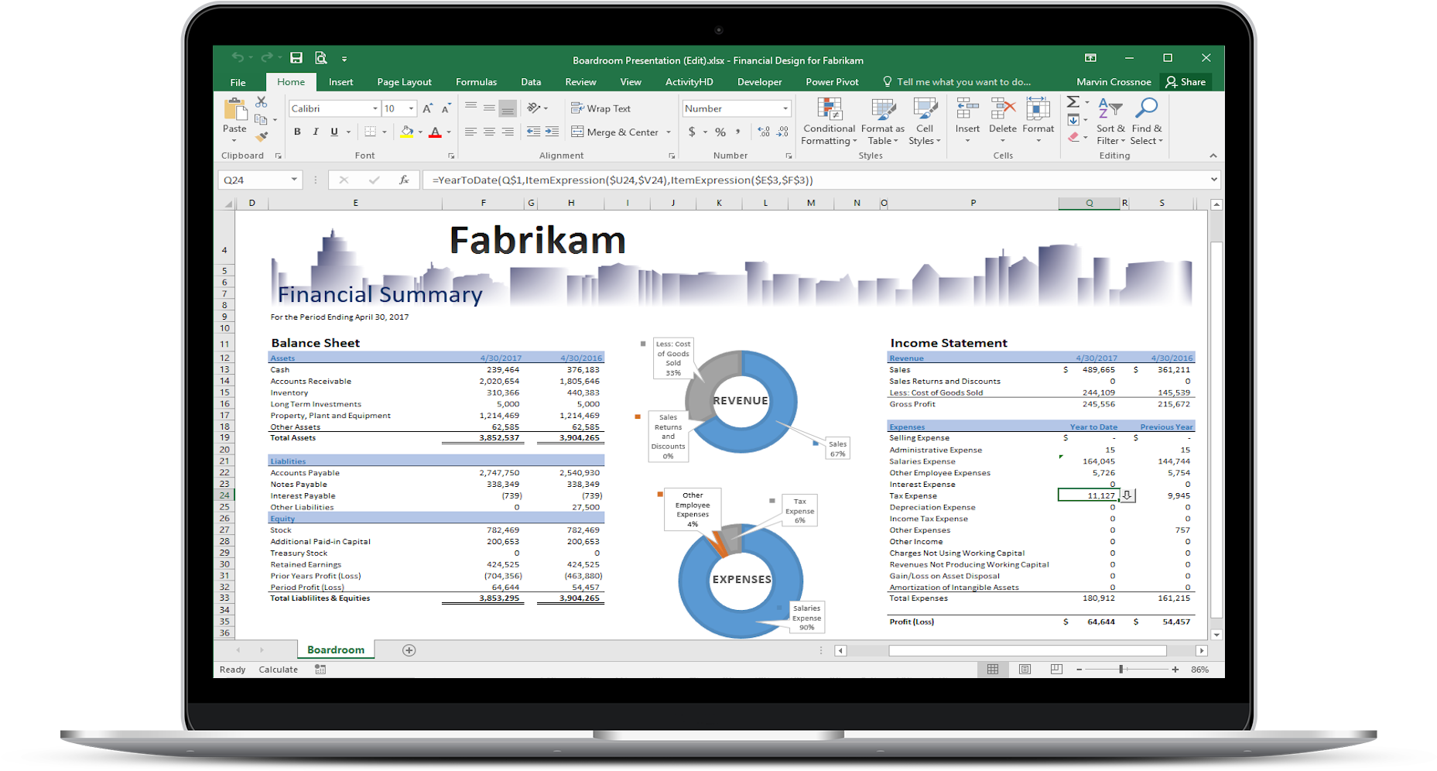
Task: Click the Decrease Indent icon
Action: (x=533, y=132)
